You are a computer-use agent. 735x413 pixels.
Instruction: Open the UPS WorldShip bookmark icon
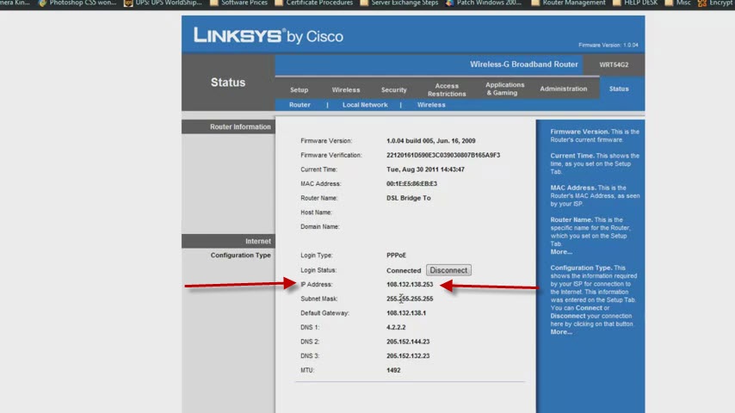click(x=128, y=3)
